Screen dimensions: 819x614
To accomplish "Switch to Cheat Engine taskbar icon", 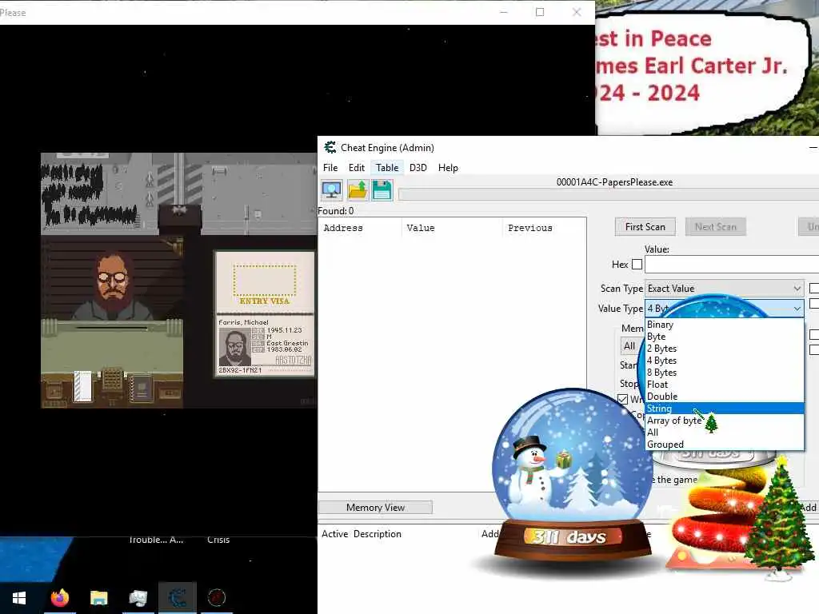I will pos(178,598).
